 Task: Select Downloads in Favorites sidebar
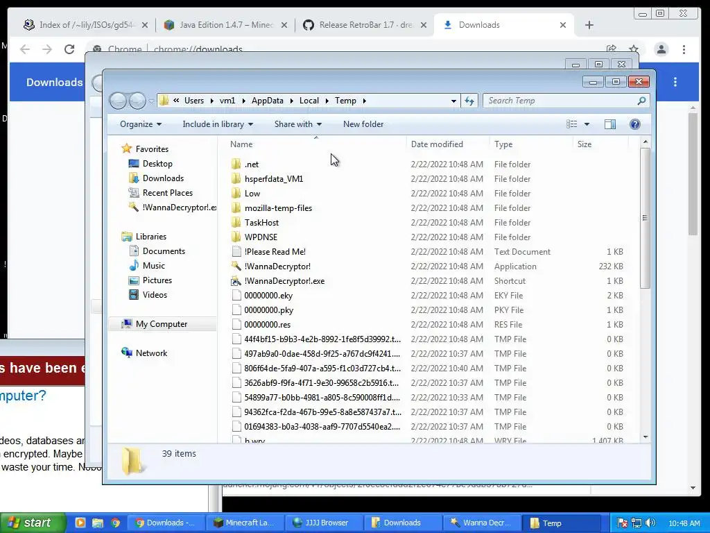click(162, 178)
